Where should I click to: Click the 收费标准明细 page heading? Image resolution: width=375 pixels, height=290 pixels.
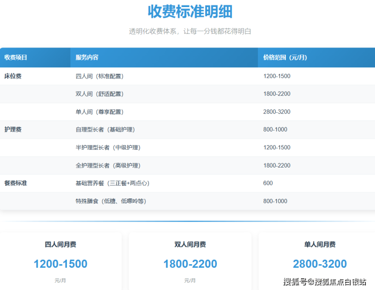(190, 11)
